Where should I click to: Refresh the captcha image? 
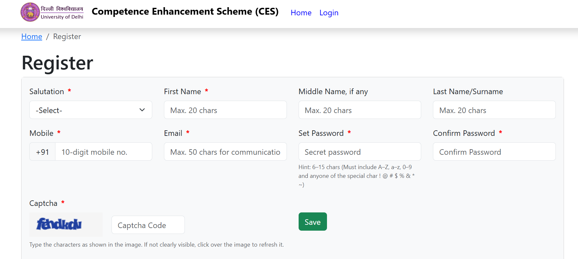click(66, 224)
